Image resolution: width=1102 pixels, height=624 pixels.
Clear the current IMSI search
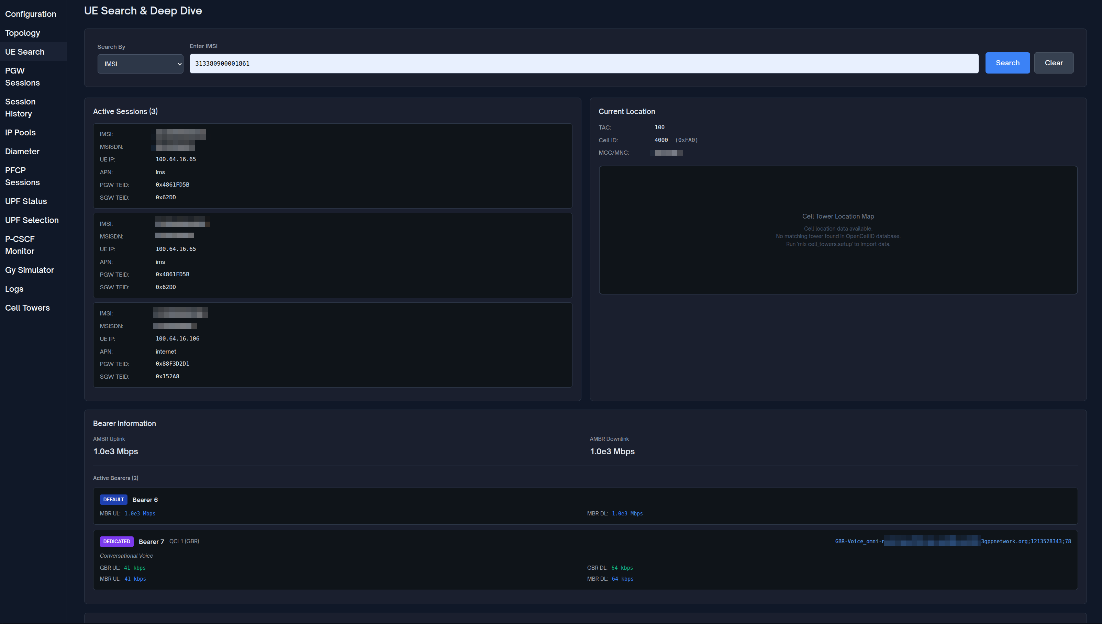point(1054,63)
